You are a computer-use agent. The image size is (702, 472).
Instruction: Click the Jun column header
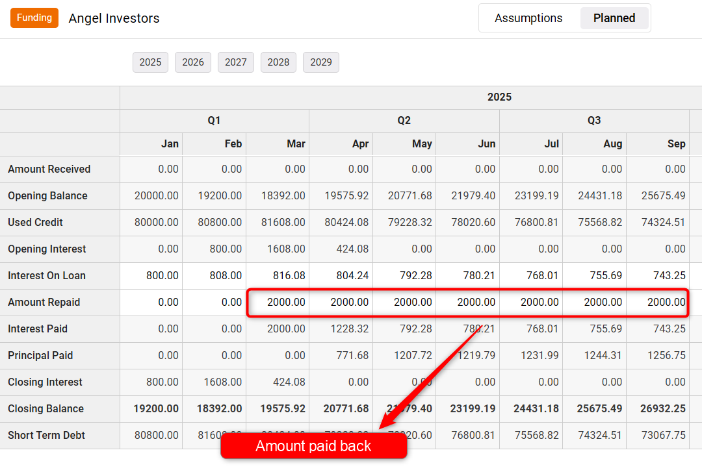[487, 144]
